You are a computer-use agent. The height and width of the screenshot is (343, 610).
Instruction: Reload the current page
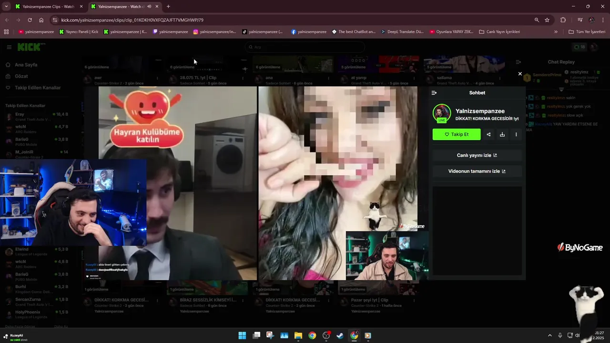point(30,20)
